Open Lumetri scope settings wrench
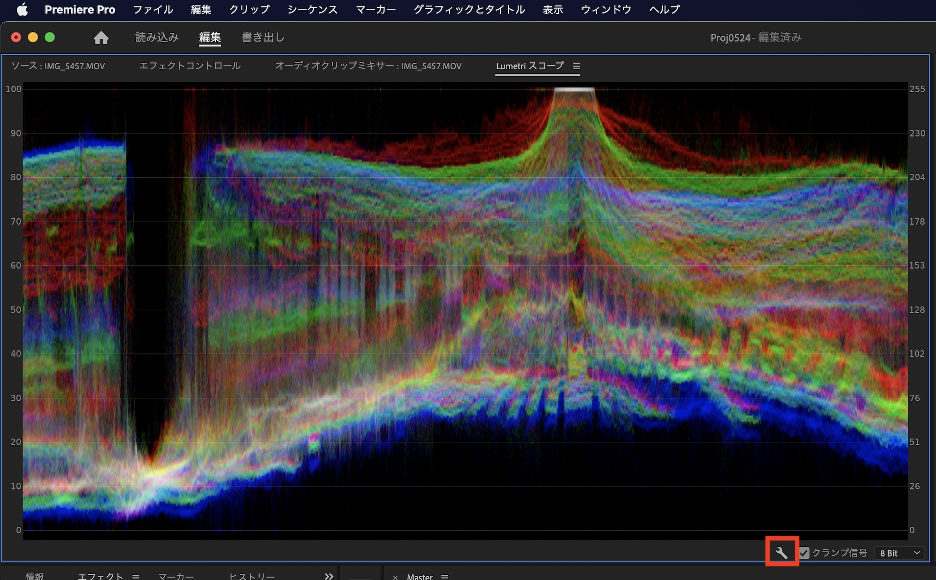The height and width of the screenshot is (580, 936). [x=782, y=552]
